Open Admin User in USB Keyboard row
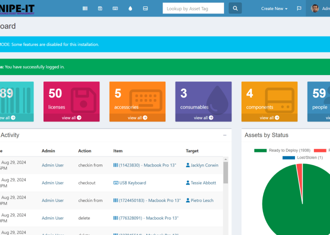The height and width of the screenshot is (235, 330). coord(52,183)
